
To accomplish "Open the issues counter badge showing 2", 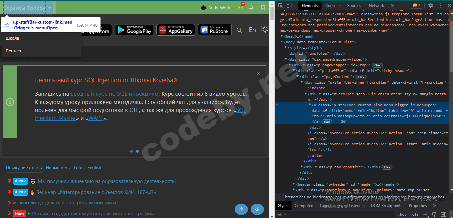I will [416, 5].
